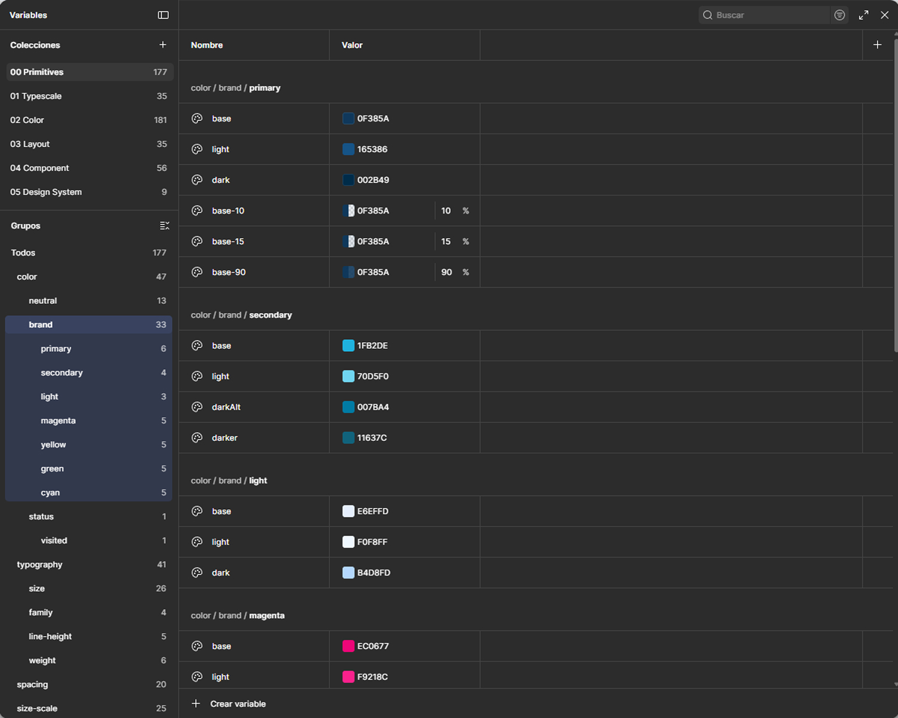The image size is (898, 718).
Task: Open the 04 Component collection
Action: coord(90,168)
